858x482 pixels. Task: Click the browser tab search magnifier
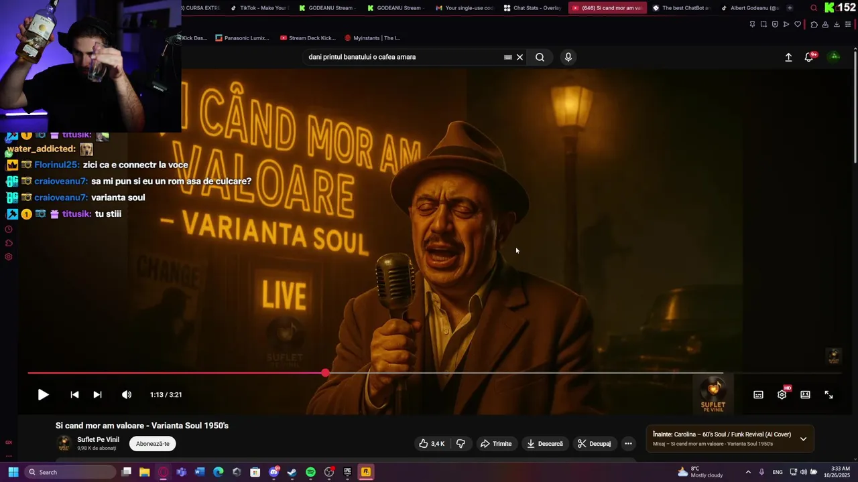(x=814, y=8)
